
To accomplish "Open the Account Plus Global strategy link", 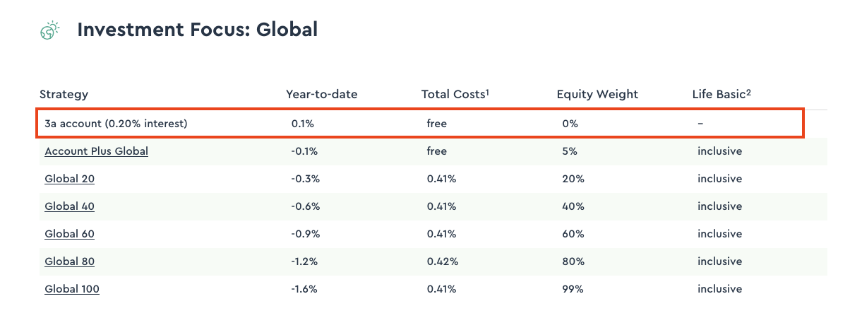I will (x=96, y=151).
